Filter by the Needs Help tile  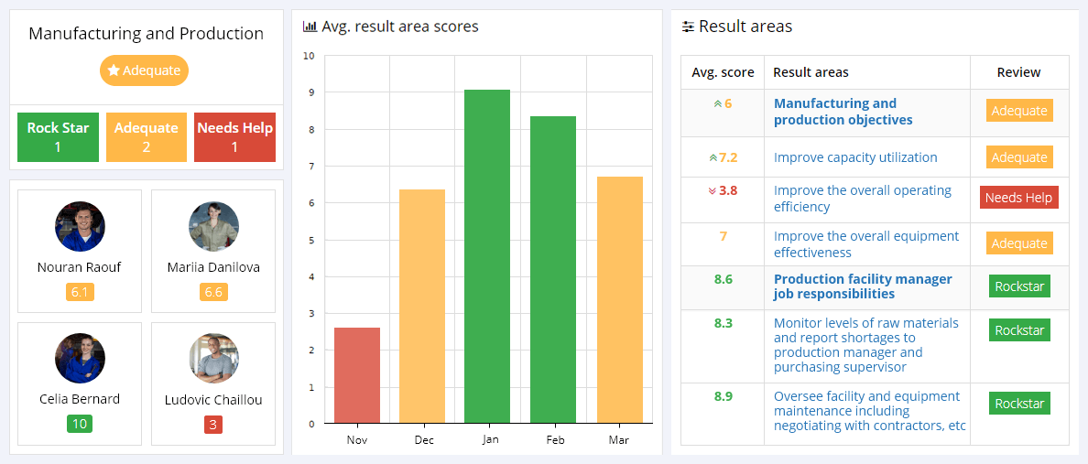click(x=234, y=137)
